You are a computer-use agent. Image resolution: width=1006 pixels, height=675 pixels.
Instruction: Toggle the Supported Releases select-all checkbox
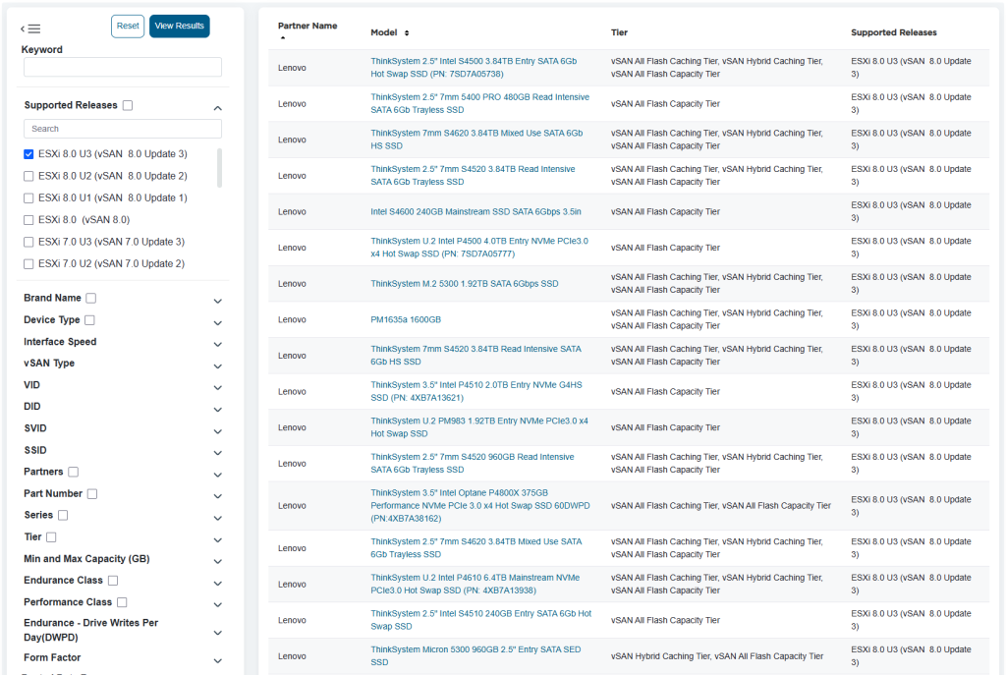128,105
